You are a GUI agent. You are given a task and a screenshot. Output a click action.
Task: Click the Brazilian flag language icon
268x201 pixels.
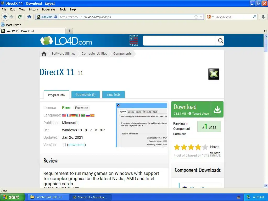[83, 115]
